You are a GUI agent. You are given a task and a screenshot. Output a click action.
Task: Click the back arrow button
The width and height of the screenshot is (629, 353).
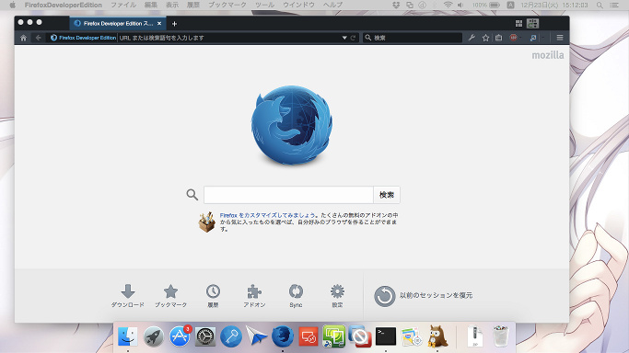tap(38, 38)
